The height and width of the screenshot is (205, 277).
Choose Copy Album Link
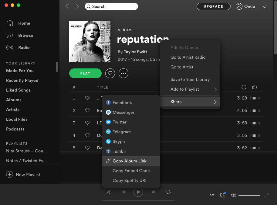[x=131, y=161]
